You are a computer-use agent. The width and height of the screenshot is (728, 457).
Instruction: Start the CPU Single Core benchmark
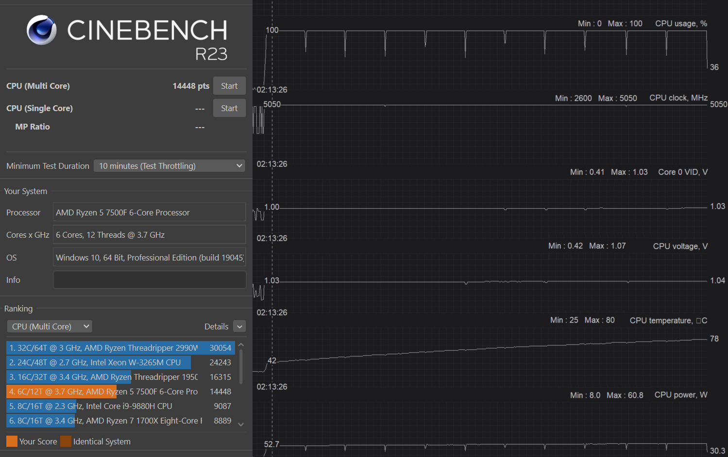pyautogui.click(x=229, y=108)
